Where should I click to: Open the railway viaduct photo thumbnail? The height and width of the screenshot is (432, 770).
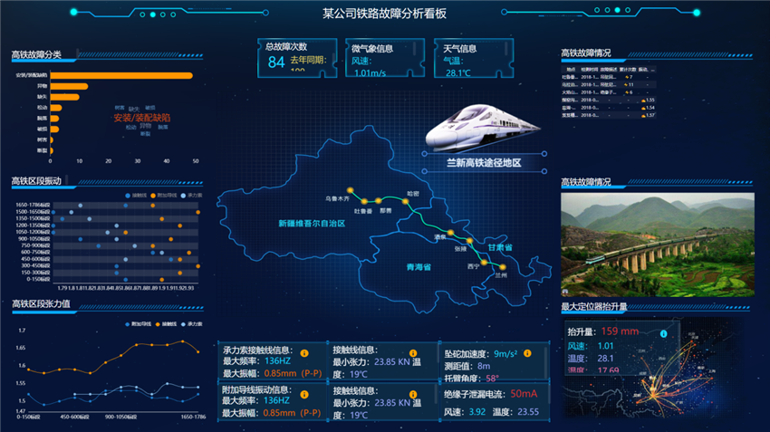coord(657,244)
